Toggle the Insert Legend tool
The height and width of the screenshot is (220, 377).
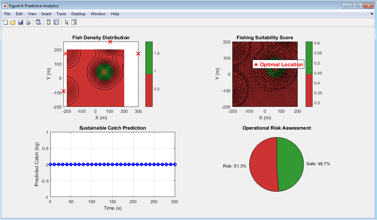[56, 22]
